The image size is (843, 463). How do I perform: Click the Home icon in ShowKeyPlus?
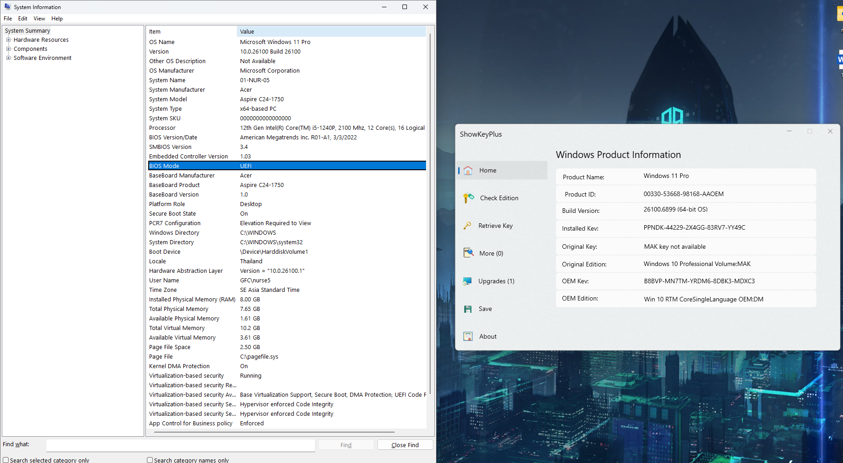coord(468,171)
